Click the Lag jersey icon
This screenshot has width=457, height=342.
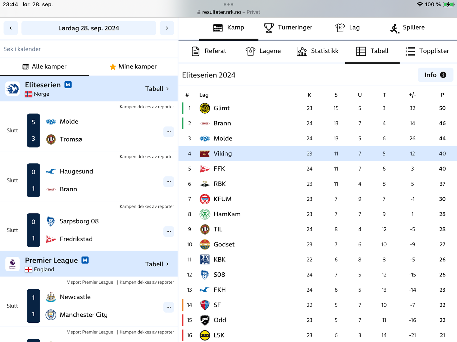(340, 28)
